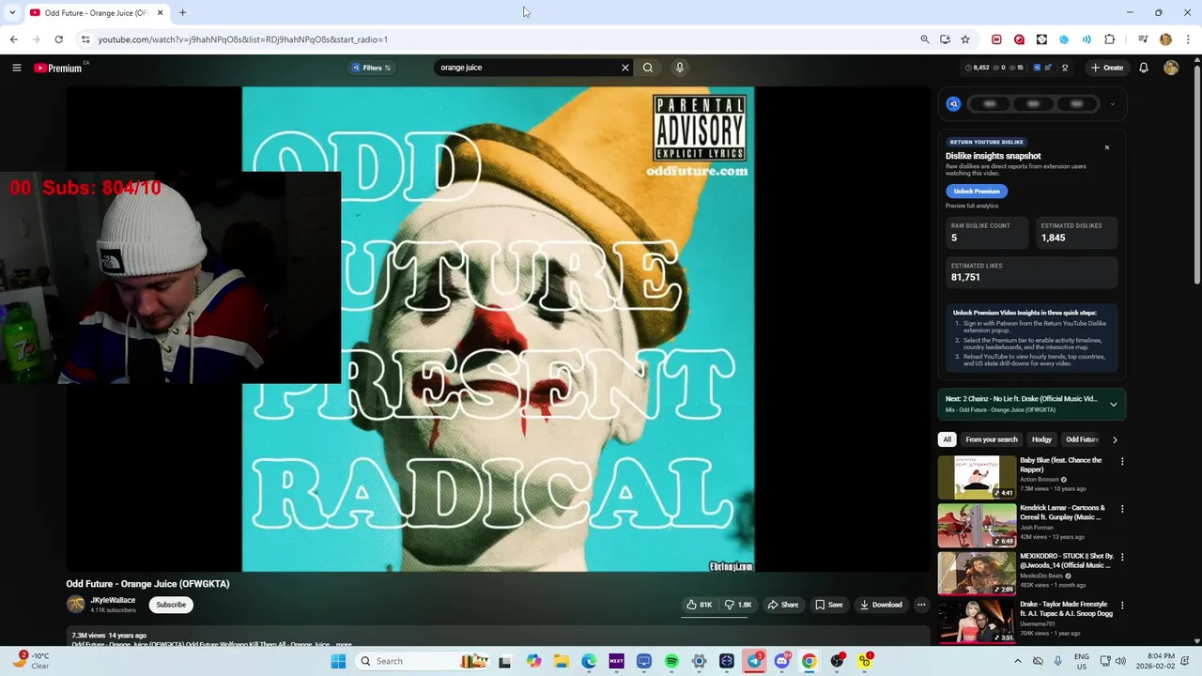Clear the orange juice search text
Image resolution: width=1202 pixels, height=676 pixels.
624,68
